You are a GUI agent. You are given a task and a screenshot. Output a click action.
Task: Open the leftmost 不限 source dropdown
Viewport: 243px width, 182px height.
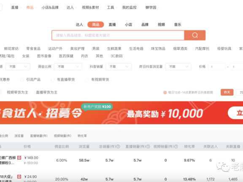coord(18,67)
